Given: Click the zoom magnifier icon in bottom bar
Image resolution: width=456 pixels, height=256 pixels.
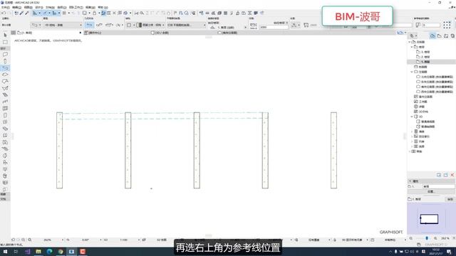Looking at the screenshot, I should tap(30, 240).
